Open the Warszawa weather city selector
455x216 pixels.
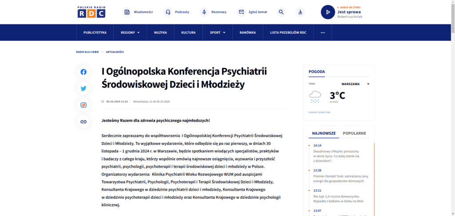(355, 84)
